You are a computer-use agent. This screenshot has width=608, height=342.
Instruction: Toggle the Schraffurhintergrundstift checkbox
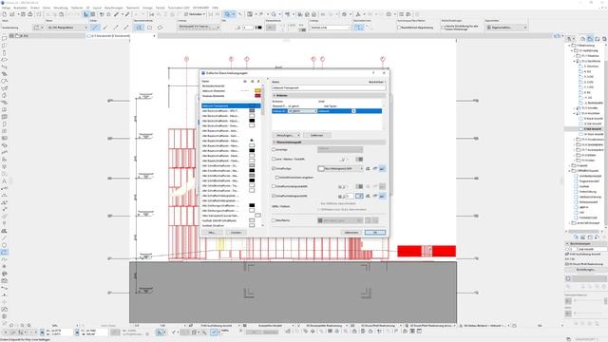274,197
